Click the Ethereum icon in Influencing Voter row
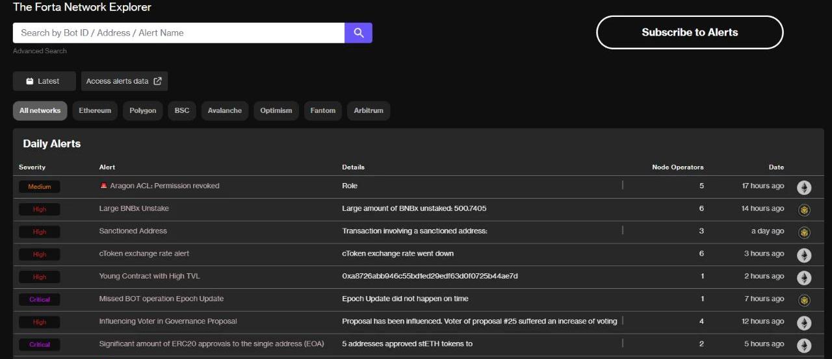The height and width of the screenshot is (359, 832). [804, 323]
